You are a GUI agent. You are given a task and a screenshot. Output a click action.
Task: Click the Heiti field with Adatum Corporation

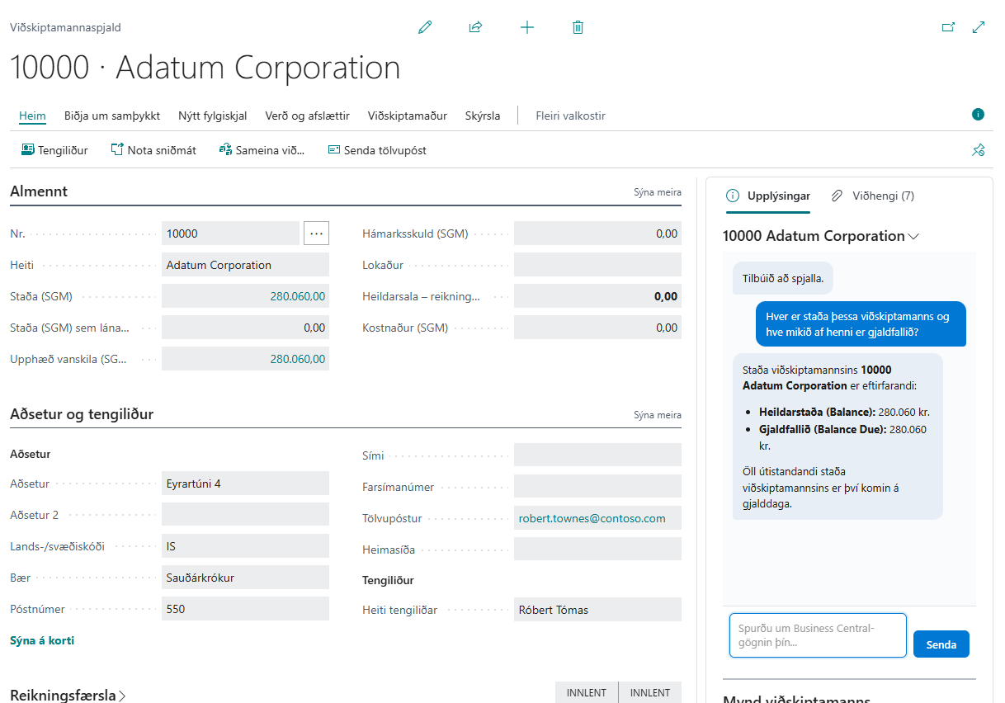245,265
